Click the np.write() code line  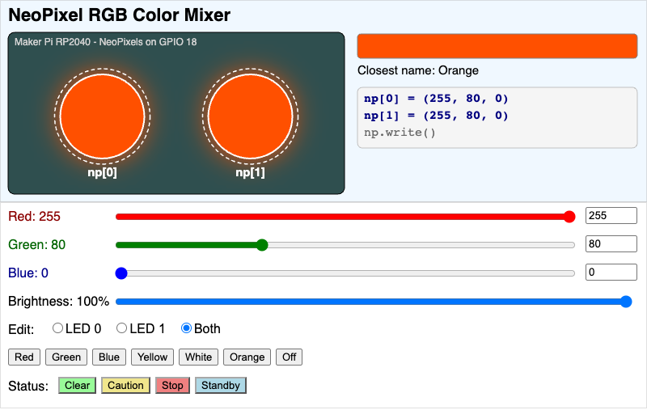pyautogui.click(x=400, y=133)
